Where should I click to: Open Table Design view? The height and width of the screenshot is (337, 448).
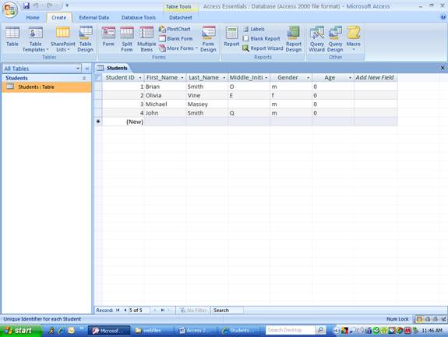point(85,39)
